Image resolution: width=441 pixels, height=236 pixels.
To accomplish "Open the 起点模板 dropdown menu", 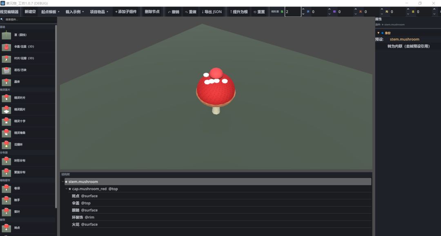I will (50, 12).
